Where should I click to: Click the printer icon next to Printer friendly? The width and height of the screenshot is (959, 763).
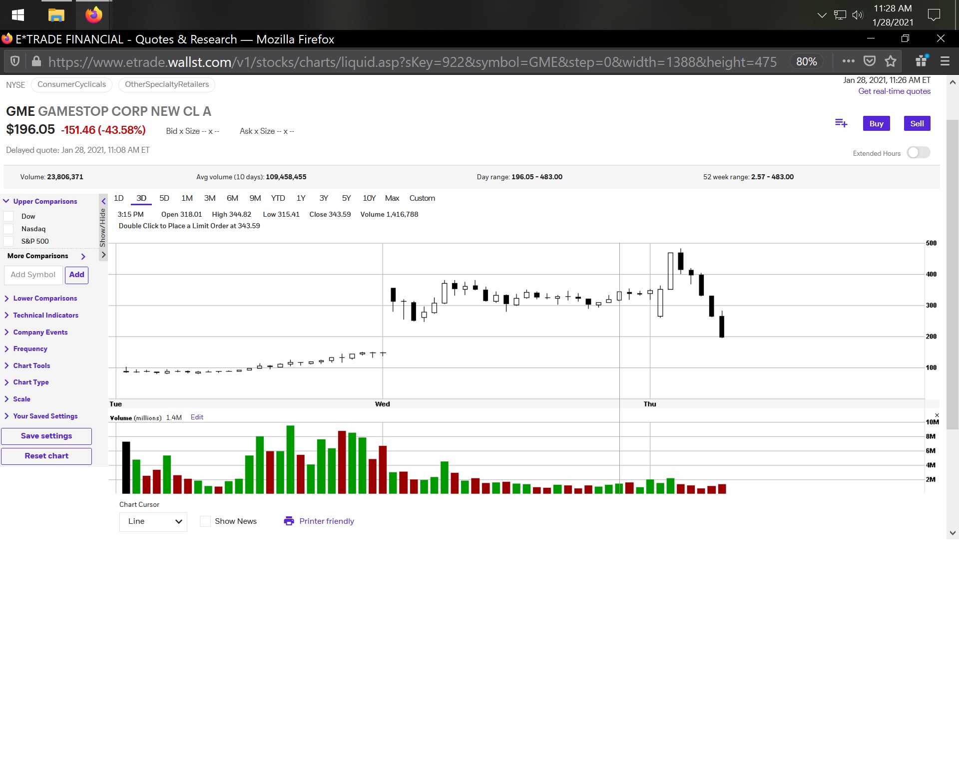click(289, 521)
